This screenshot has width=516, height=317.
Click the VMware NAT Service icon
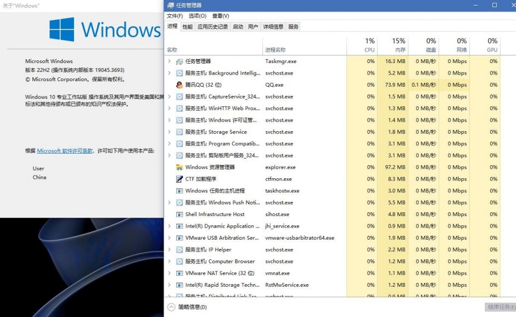180,273
